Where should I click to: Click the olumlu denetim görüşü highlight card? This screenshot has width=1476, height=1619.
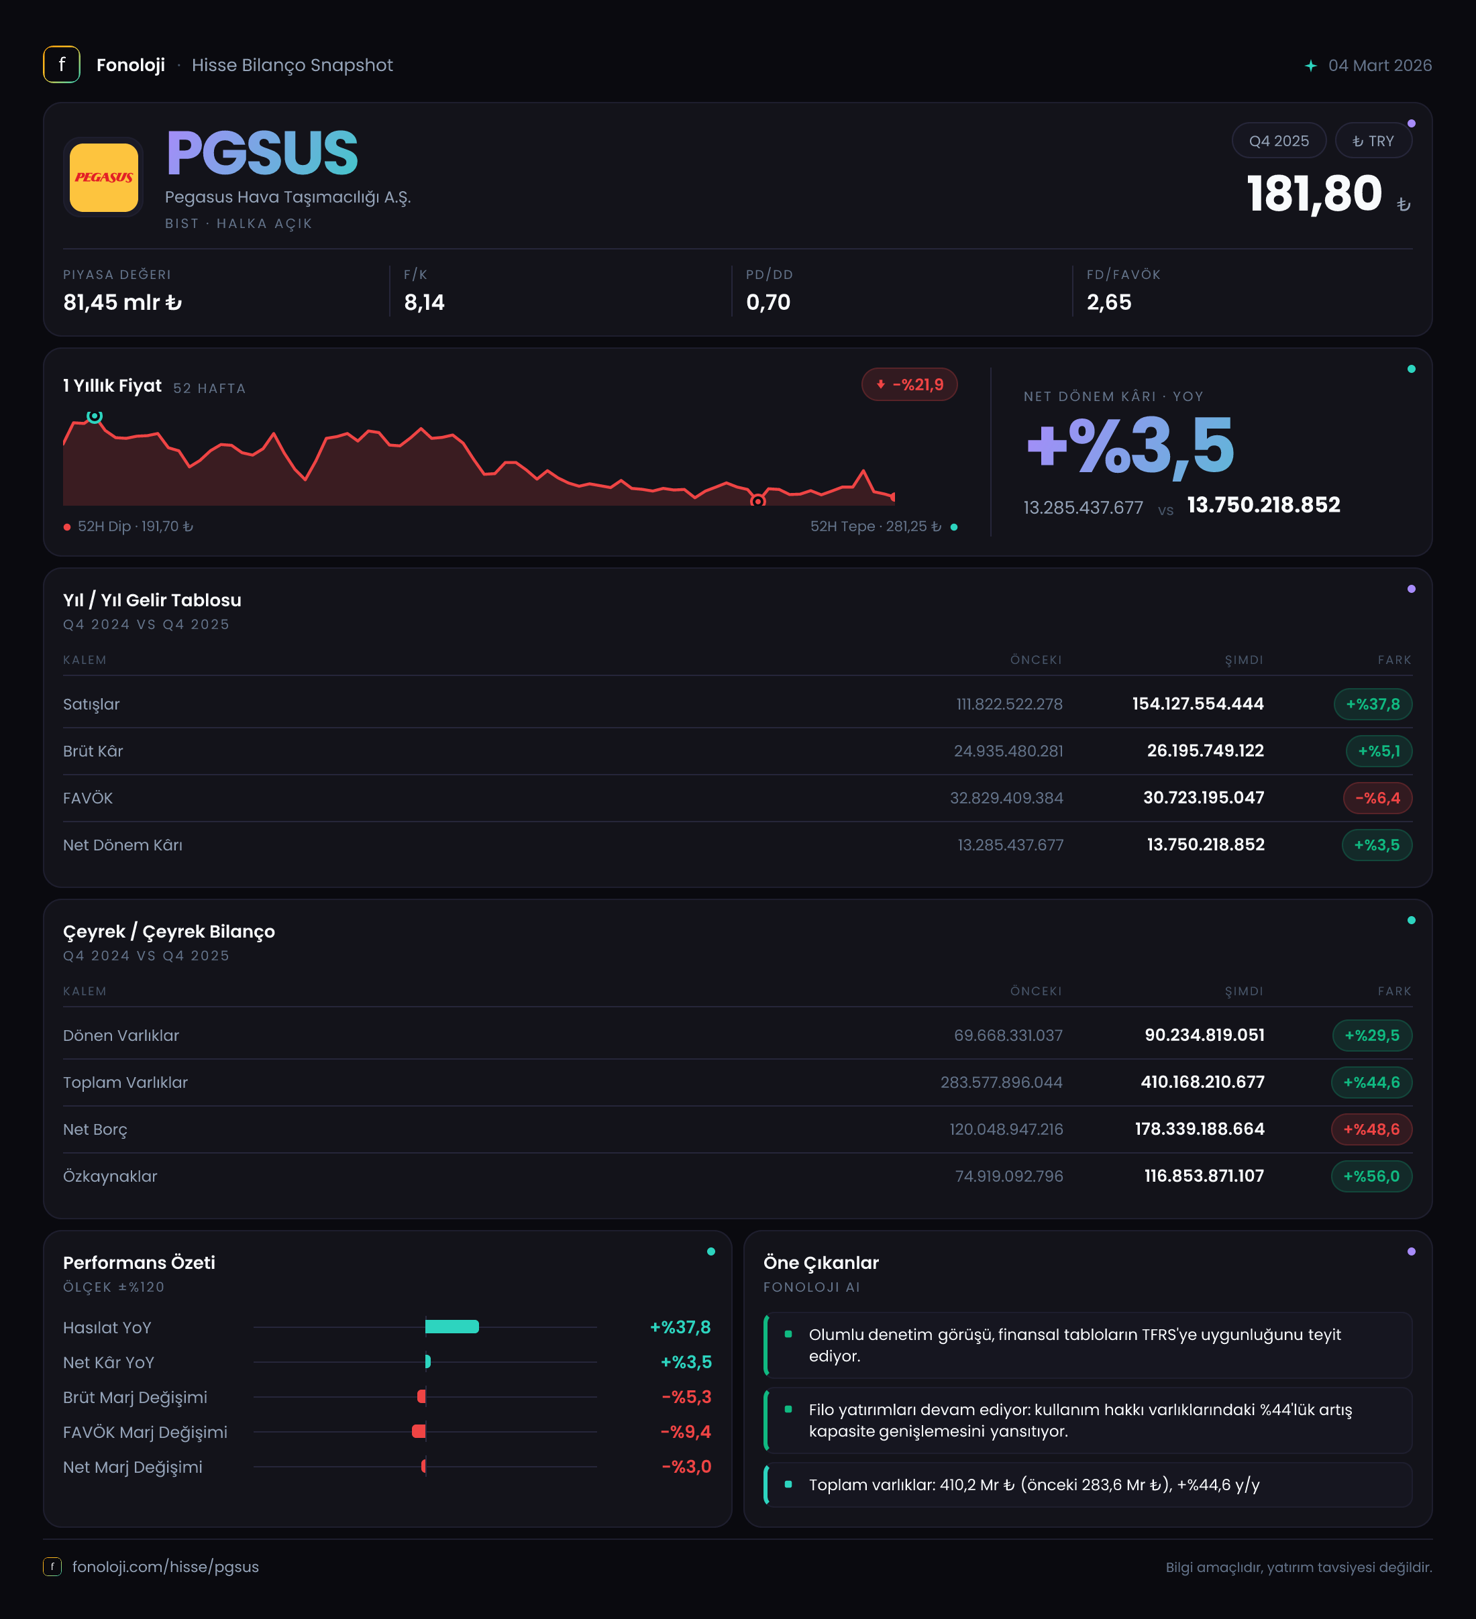pos(1088,1345)
